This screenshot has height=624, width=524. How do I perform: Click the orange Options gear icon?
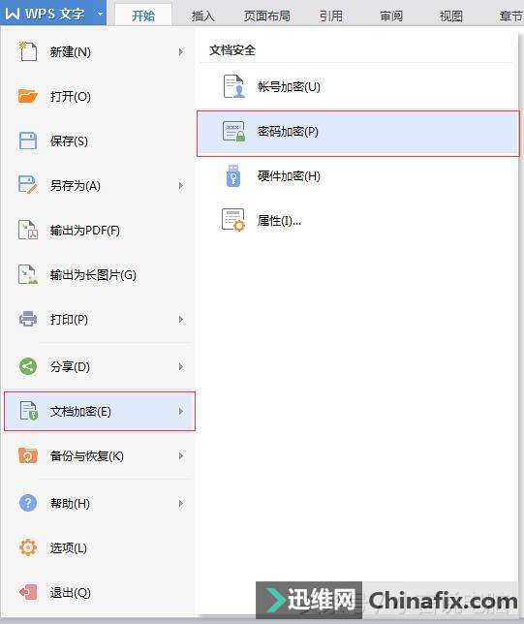[x=27, y=548]
